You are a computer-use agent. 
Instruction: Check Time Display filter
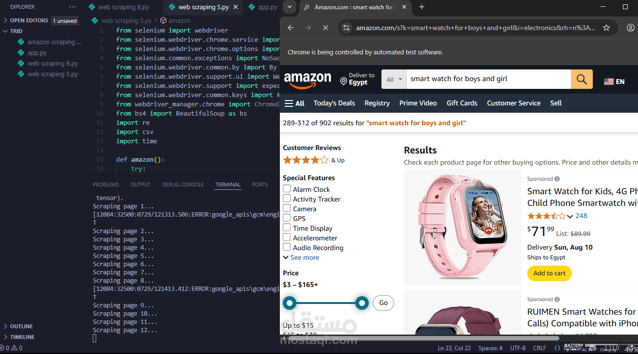(287, 228)
